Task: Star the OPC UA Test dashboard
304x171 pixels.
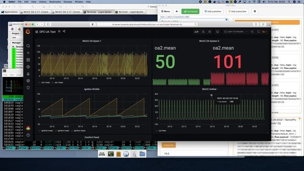Action: point(59,31)
